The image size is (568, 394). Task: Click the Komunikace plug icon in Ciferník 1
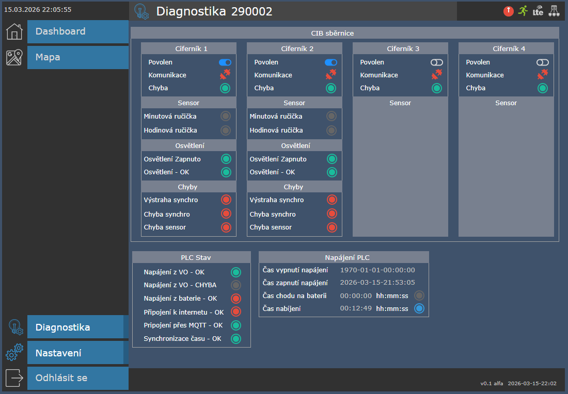(225, 75)
